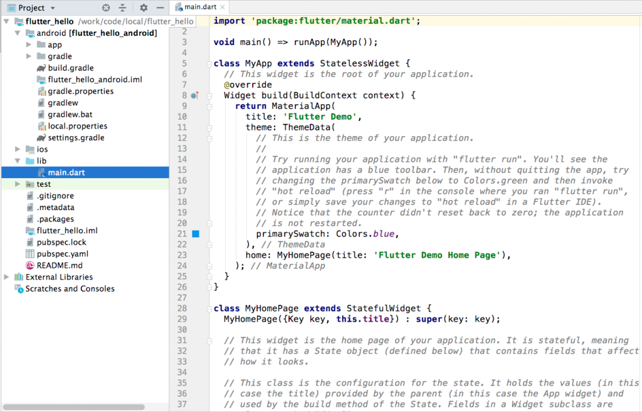Click Colors.blue in primarySwatch line
Image resolution: width=642 pixels, height=412 pixels.
pyautogui.click(x=366, y=234)
